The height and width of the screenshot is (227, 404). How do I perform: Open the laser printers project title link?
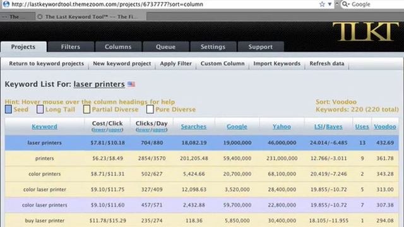coord(99,84)
